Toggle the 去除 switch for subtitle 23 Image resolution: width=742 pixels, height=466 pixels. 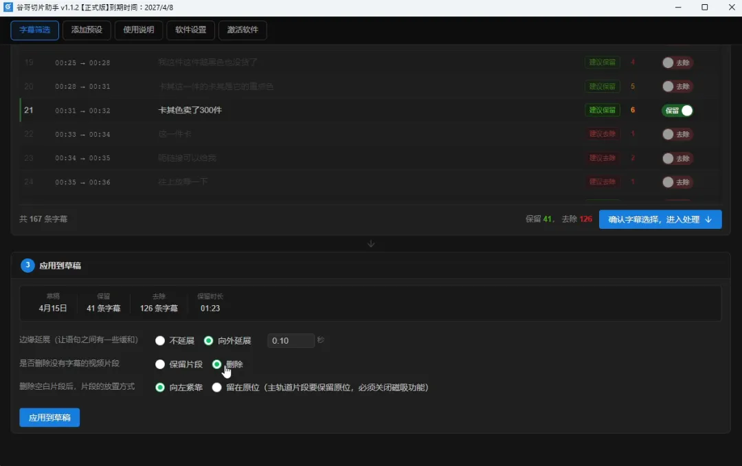(677, 158)
